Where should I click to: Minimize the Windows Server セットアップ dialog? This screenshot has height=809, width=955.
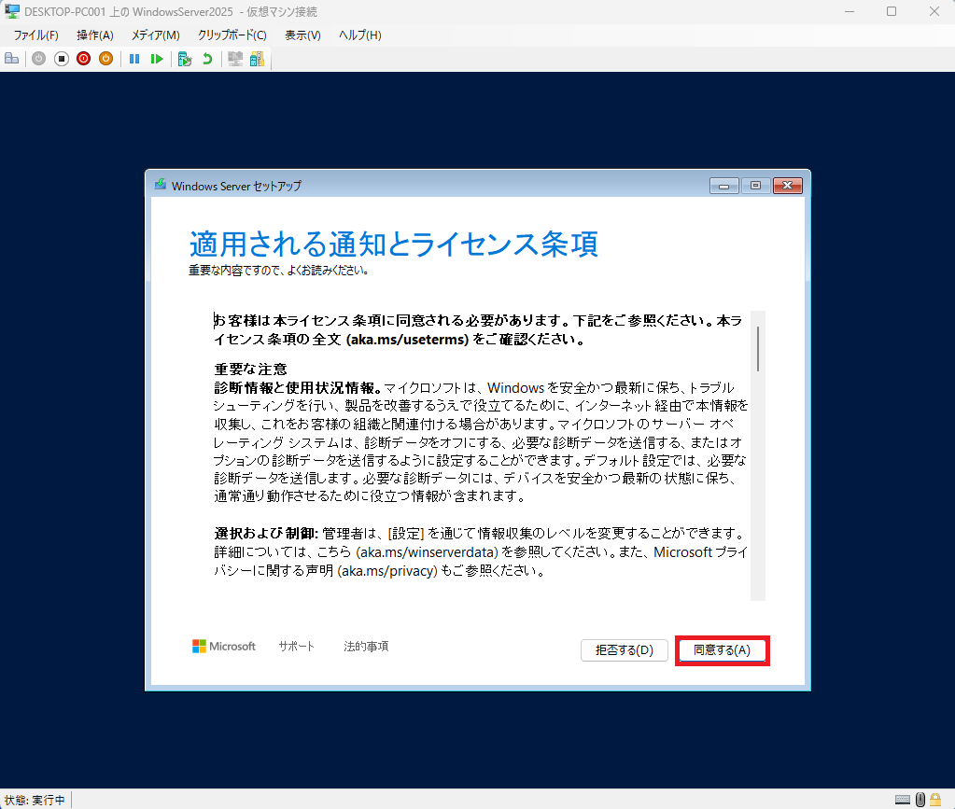[x=724, y=186]
